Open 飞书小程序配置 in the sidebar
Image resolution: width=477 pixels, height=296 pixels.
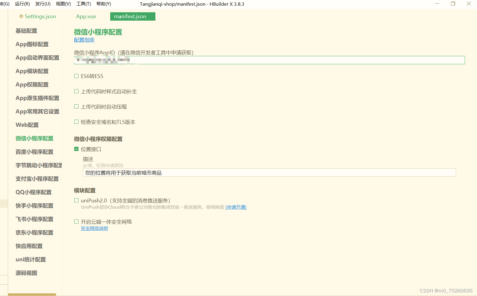(x=34, y=219)
